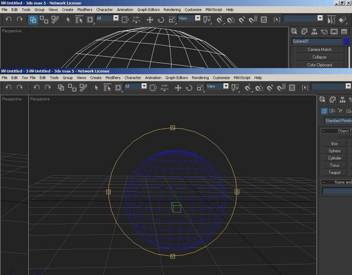This screenshot has width=352, height=275.
Task: Click the Teapot primitive button
Action: [335, 172]
